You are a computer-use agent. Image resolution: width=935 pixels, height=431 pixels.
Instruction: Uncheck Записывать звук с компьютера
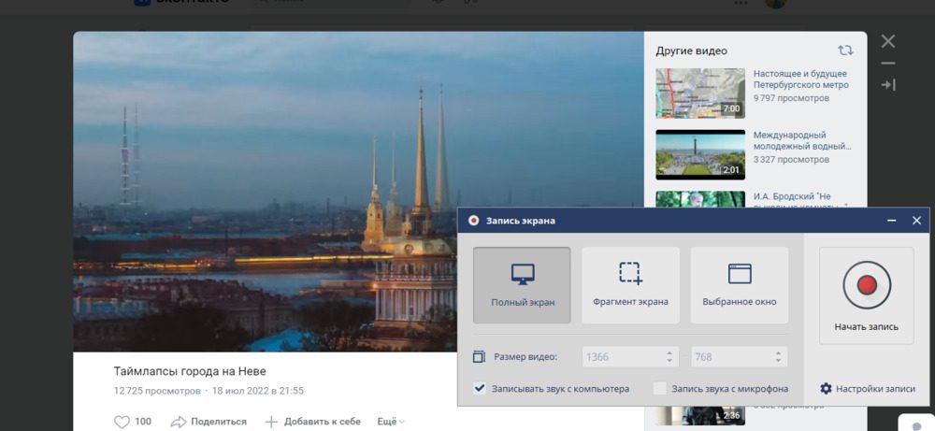click(x=480, y=389)
